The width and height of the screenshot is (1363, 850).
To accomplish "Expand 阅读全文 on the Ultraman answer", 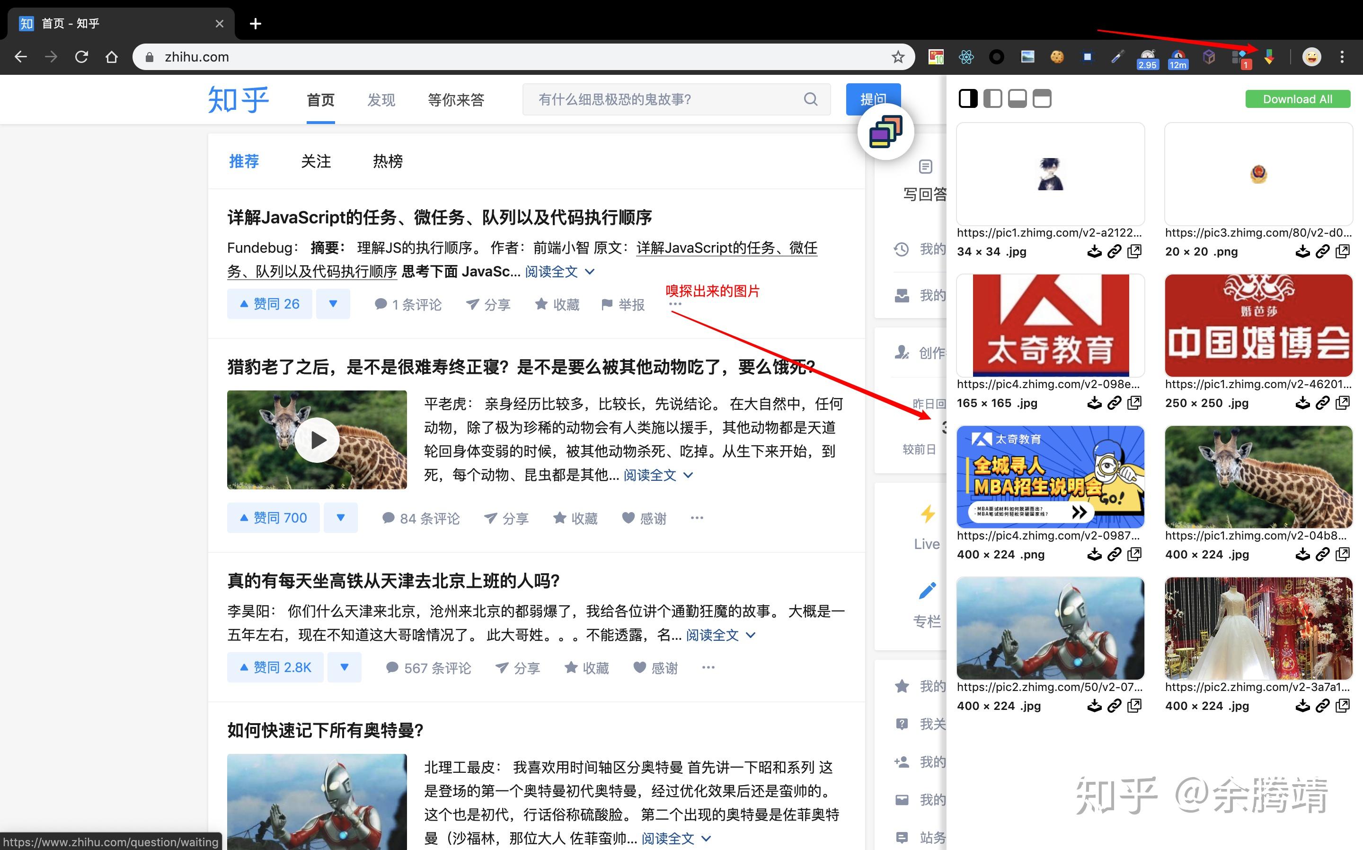I will [x=676, y=839].
